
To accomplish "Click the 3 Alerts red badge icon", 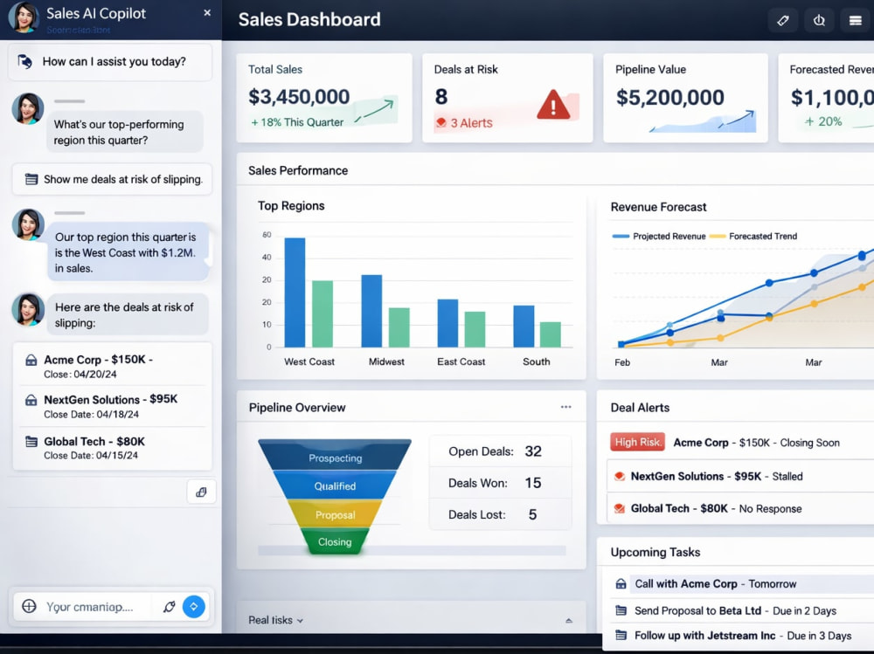I will coord(440,122).
